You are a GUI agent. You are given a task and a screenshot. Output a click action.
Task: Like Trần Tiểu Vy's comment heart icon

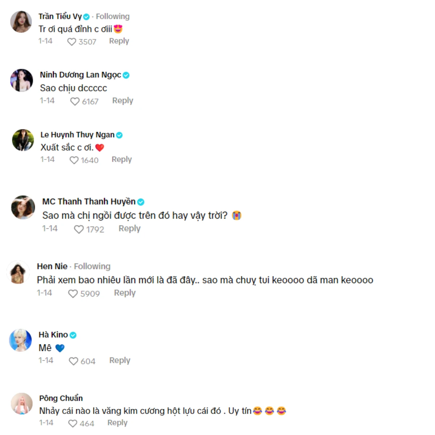71,42
